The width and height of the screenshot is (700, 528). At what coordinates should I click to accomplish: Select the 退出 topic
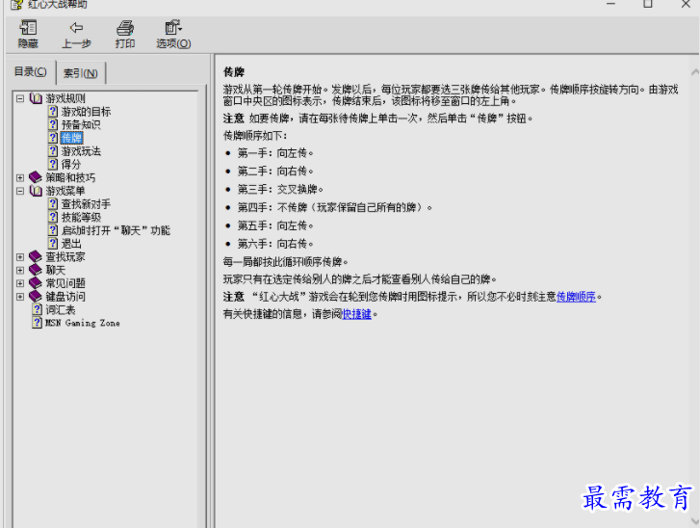[x=71, y=244]
